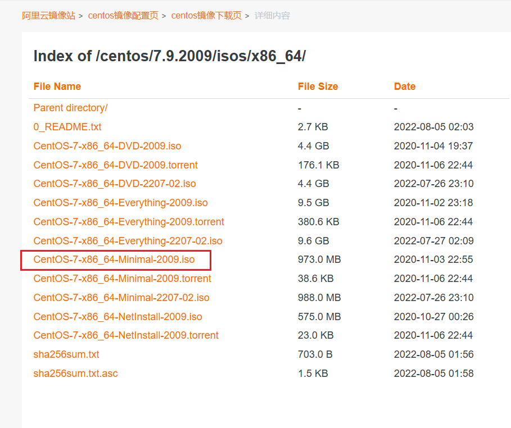511x428 pixels.
Task: Click the 2.7 KB size of 0_README.txt
Action: click(x=313, y=127)
